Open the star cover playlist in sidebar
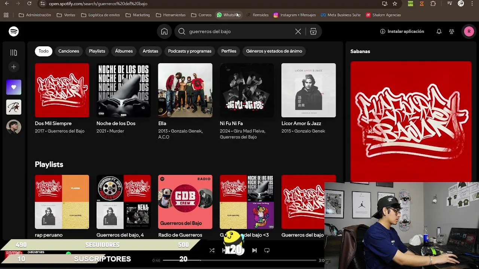 14,107
